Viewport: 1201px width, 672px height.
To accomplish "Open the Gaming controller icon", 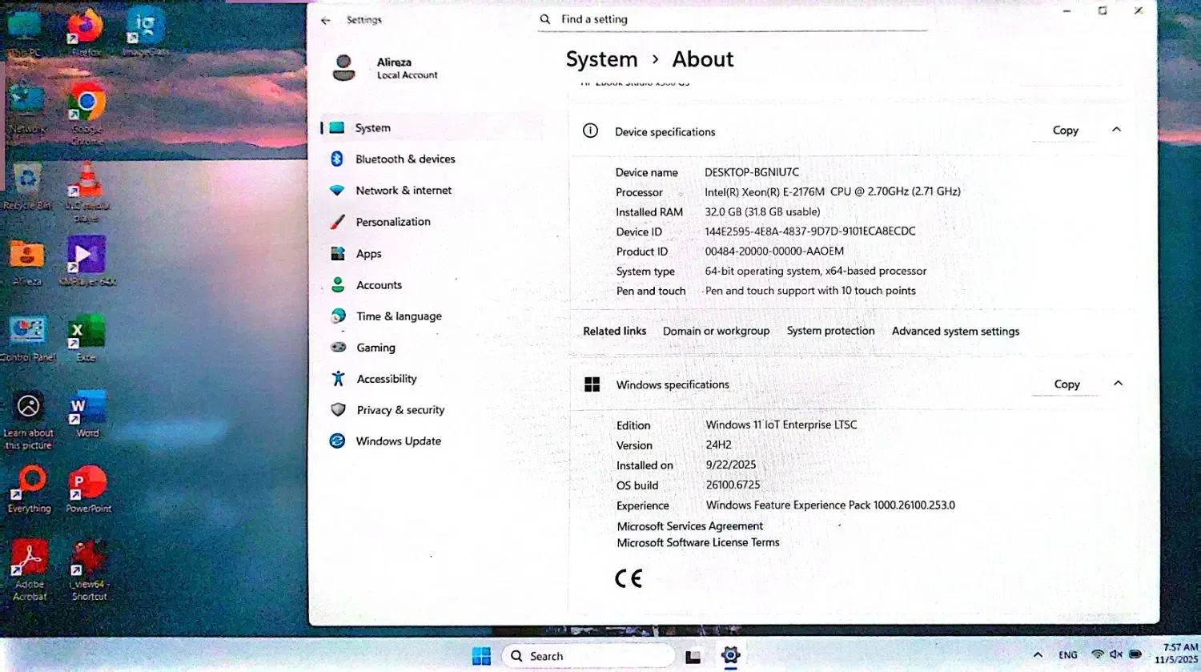I will [339, 348].
